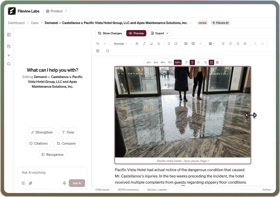Undo the last edit
Screen dimensions: 280x197
98,44
